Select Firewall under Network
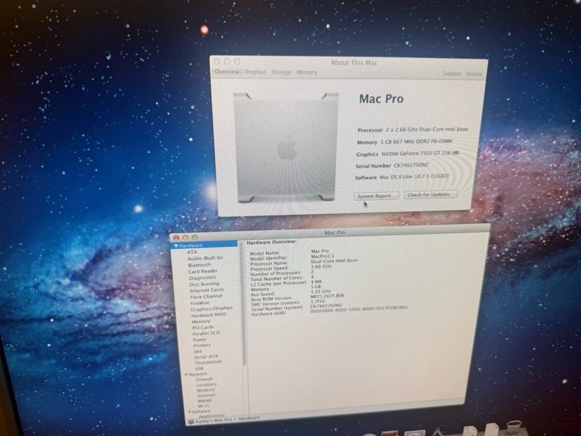 coord(204,379)
